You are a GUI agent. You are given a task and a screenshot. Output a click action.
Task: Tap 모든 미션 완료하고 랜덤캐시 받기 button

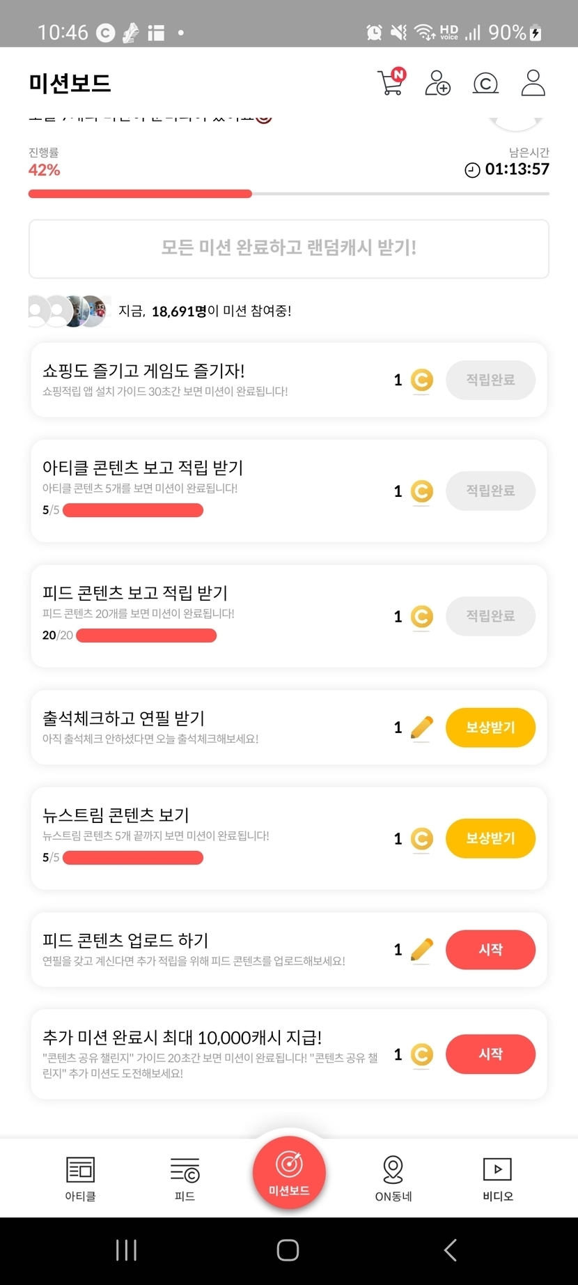tap(289, 248)
